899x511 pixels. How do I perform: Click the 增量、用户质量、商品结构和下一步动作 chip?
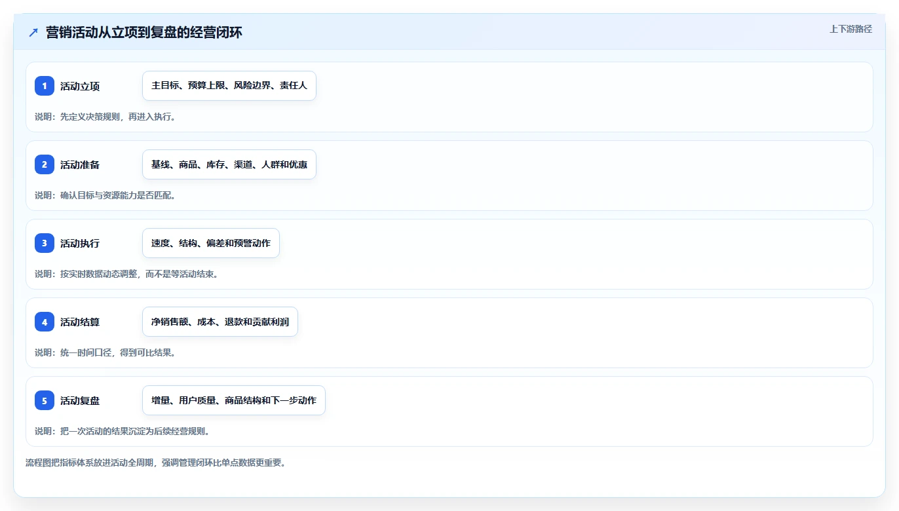click(234, 400)
